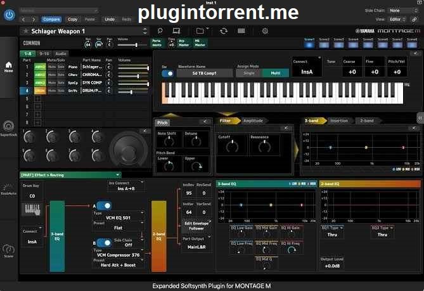The width and height of the screenshot is (424, 291).
Task: Select the Scene1 button
Action: (309, 43)
